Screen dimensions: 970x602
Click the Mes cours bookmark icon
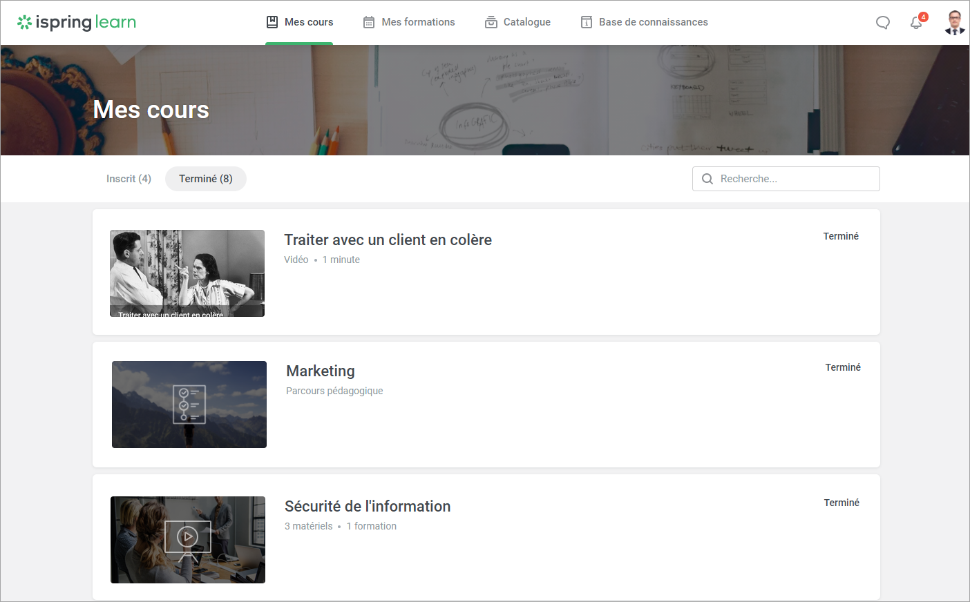coord(272,22)
